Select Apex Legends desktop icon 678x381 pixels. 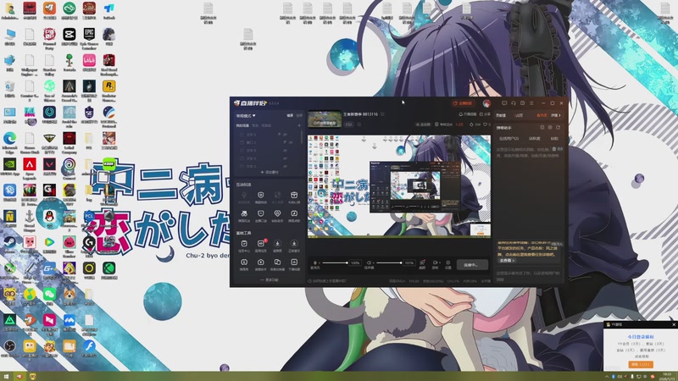(x=30, y=168)
